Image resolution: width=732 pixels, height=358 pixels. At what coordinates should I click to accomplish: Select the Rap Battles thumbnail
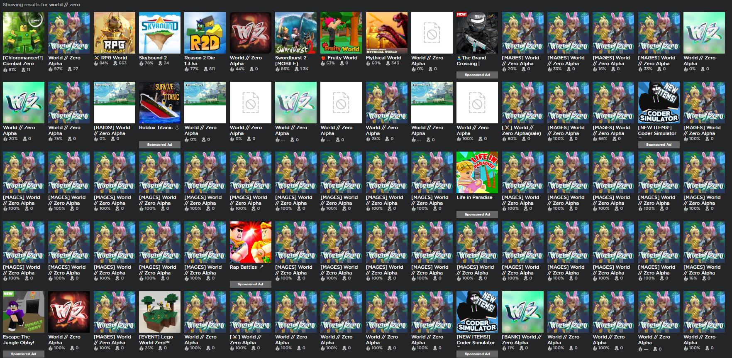point(251,242)
